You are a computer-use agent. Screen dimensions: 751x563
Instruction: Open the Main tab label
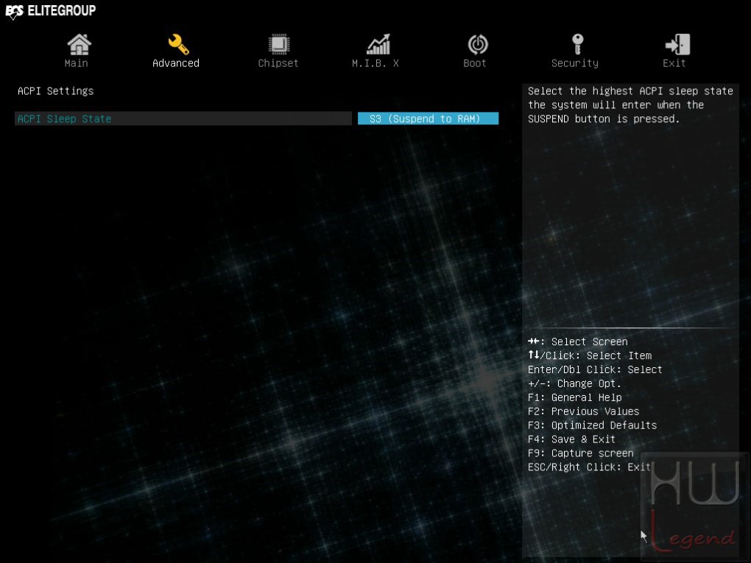76,63
